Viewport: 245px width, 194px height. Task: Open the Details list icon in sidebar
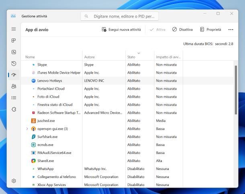click(x=14, y=98)
